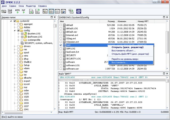Close the $MFT file panel
Viewport: 170px width, 120px height.
(x=167, y=74)
